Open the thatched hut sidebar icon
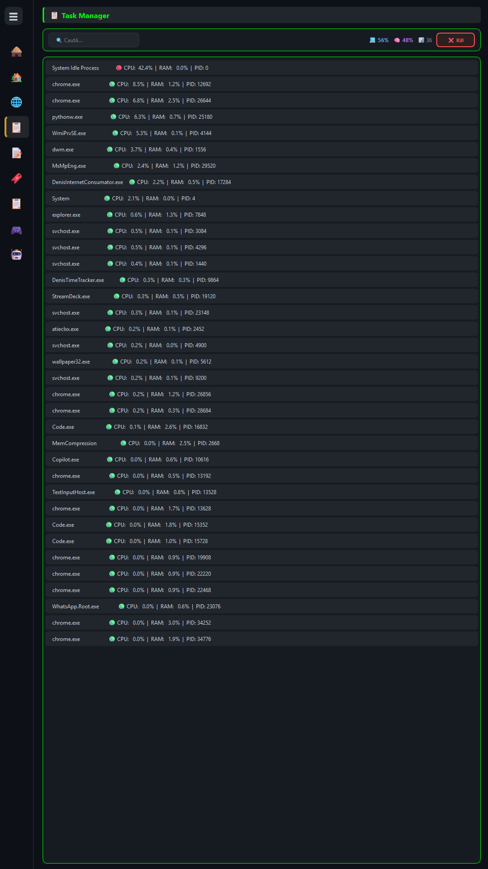488x869 pixels. (16, 51)
